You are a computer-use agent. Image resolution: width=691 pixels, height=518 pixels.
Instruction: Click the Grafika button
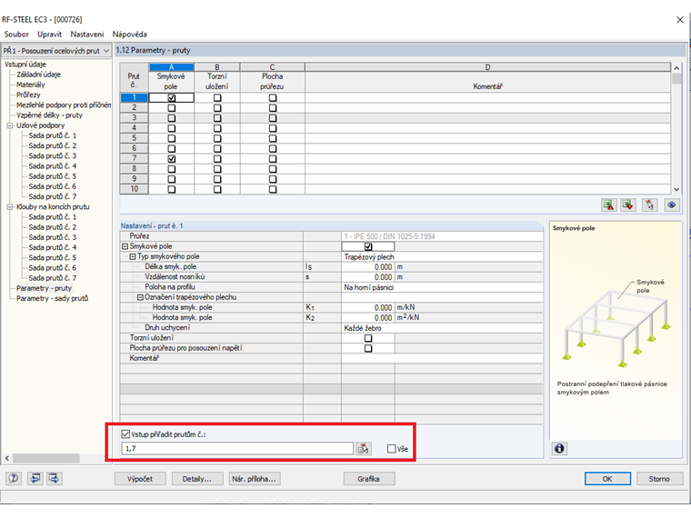click(369, 479)
